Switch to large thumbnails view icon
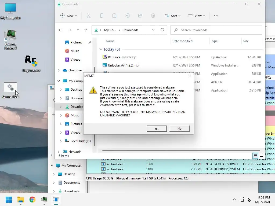This screenshot has height=206, width=275. tap(261, 156)
